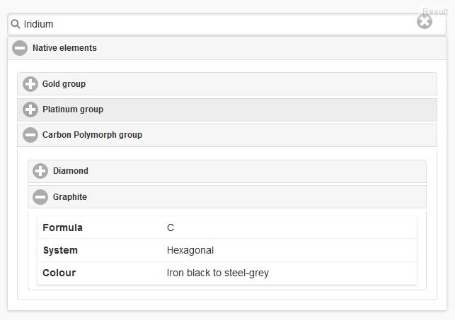The width and height of the screenshot is (455, 320).
Task: Focus the search field containing Iridium
Action: 212,24
